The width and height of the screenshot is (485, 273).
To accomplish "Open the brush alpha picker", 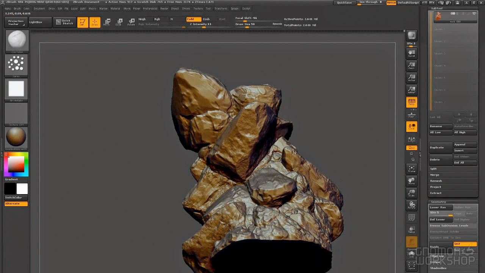I will pyautogui.click(x=16, y=90).
